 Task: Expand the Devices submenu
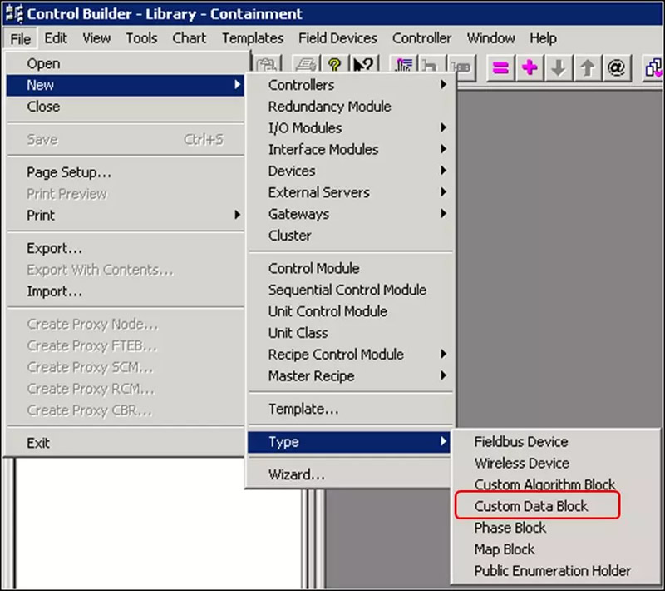[443, 171]
